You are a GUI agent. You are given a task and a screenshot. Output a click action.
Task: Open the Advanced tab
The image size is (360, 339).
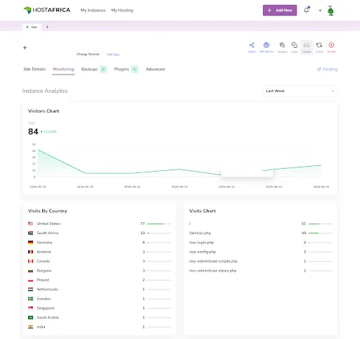pos(155,69)
